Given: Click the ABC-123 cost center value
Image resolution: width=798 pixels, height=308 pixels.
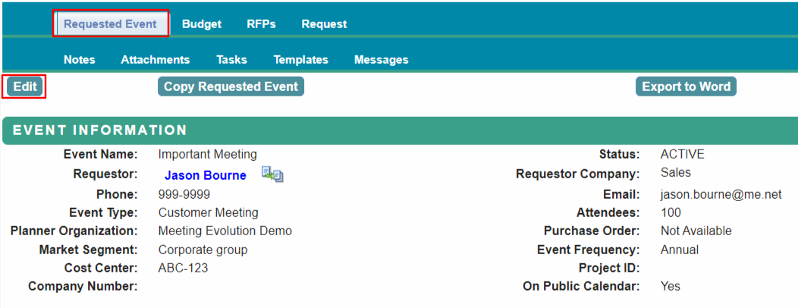Looking at the screenshot, I should coord(183,268).
